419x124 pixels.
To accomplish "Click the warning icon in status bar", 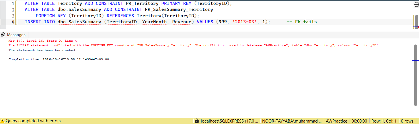I will pyautogui.click(x=2, y=121).
